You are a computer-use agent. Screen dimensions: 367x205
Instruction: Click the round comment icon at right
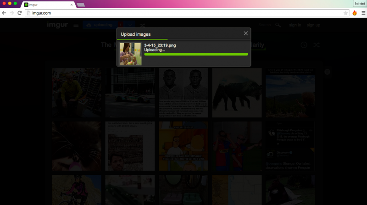tap(327, 72)
